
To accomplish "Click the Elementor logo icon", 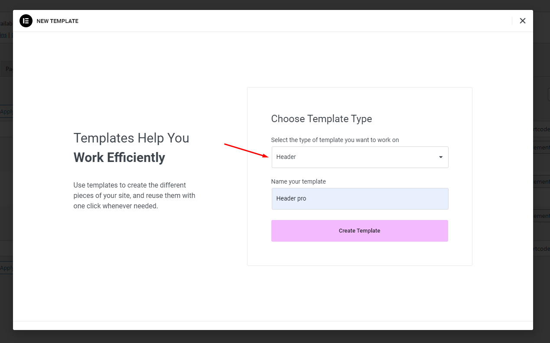I will click(26, 21).
